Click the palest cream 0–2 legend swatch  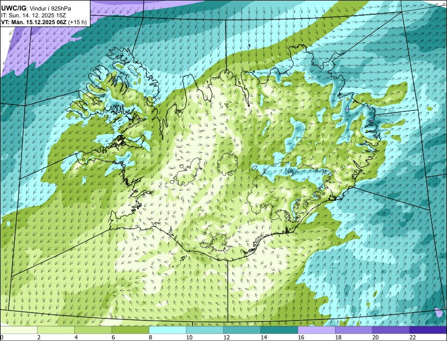pos(18,330)
